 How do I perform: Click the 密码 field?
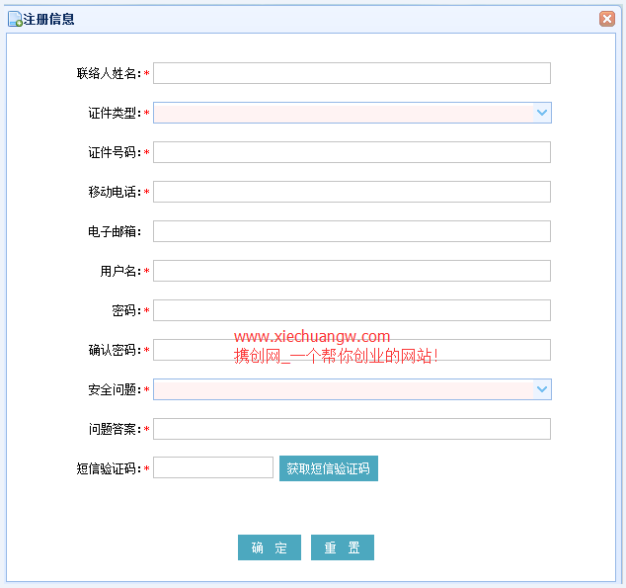[352, 310]
